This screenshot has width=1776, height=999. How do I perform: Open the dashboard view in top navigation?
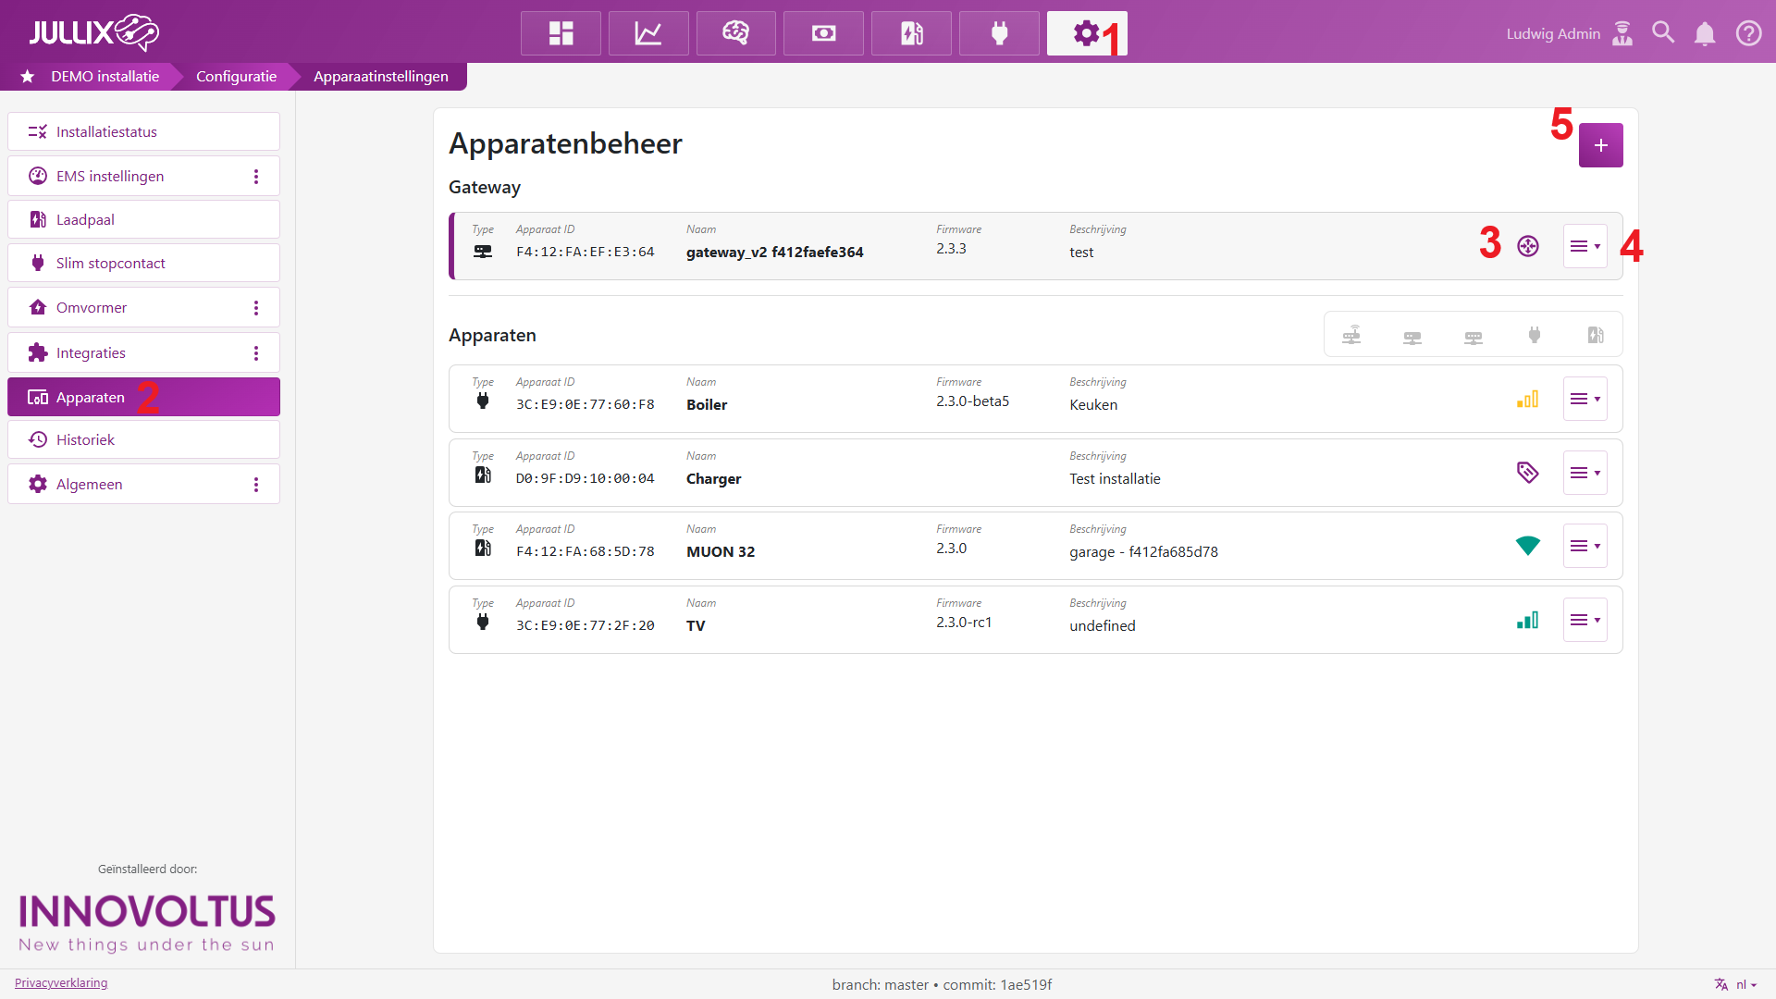[561, 33]
